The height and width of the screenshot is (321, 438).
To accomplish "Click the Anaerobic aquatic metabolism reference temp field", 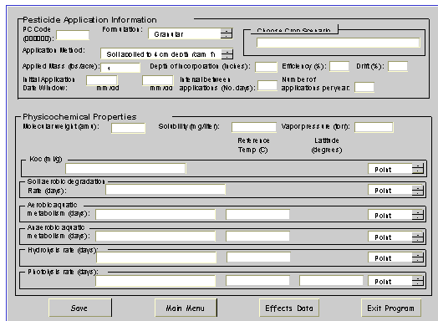I will [257, 236].
